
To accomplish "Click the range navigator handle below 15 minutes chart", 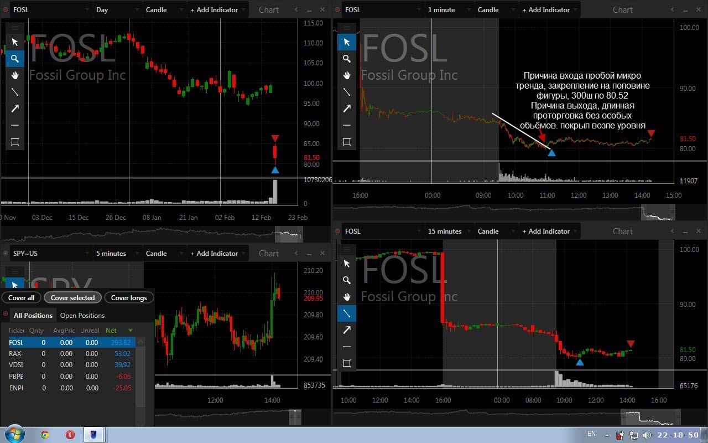I will (x=650, y=416).
